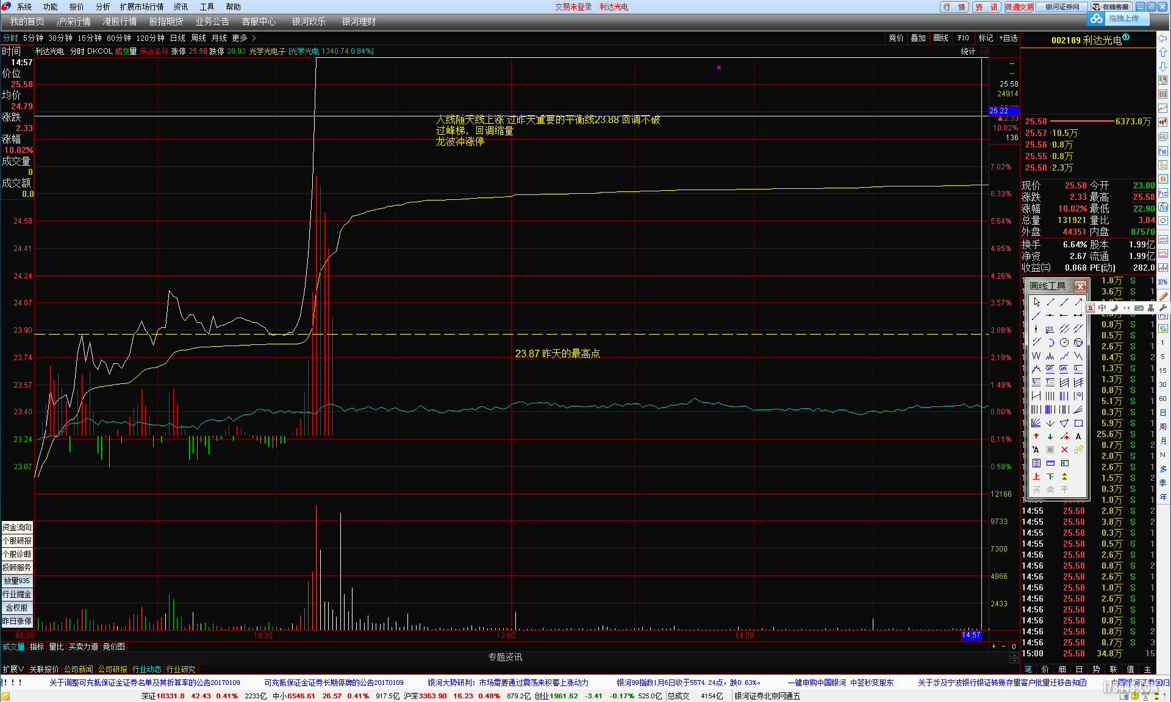Close the 画线工具 drawing tools panel
1171x702 pixels.
coord(1080,286)
